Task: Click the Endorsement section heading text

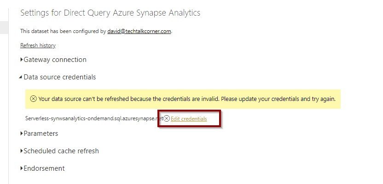Action: (x=44, y=168)
